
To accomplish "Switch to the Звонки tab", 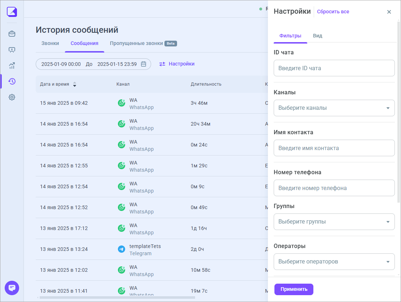I will pyautogui.click(x=50, y=44).
